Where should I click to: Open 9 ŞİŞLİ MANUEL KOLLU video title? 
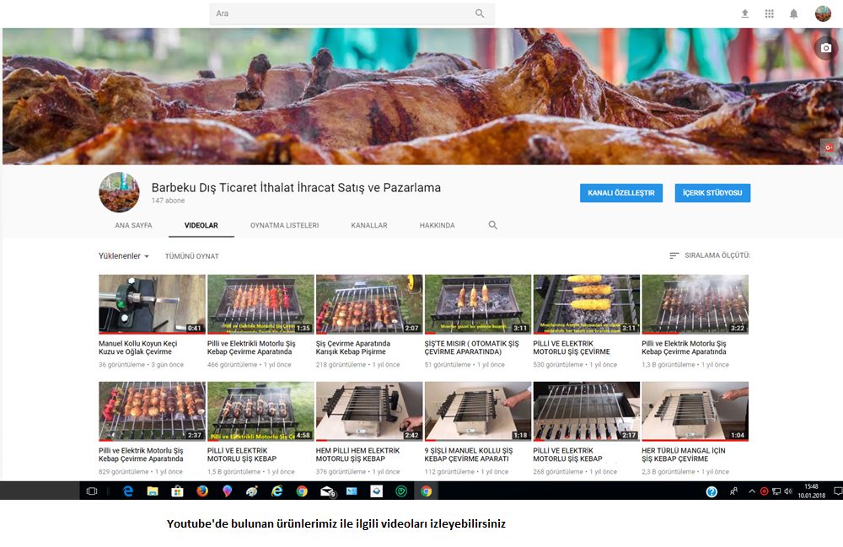[x=468, y=454]
